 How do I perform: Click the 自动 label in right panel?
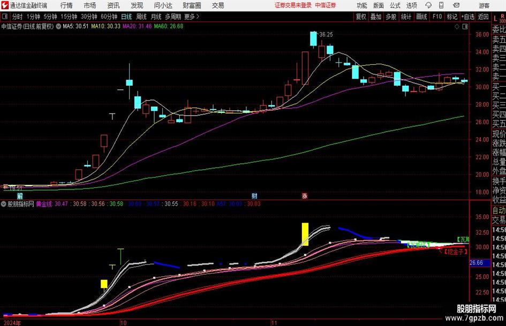click(x=499, y=210)
